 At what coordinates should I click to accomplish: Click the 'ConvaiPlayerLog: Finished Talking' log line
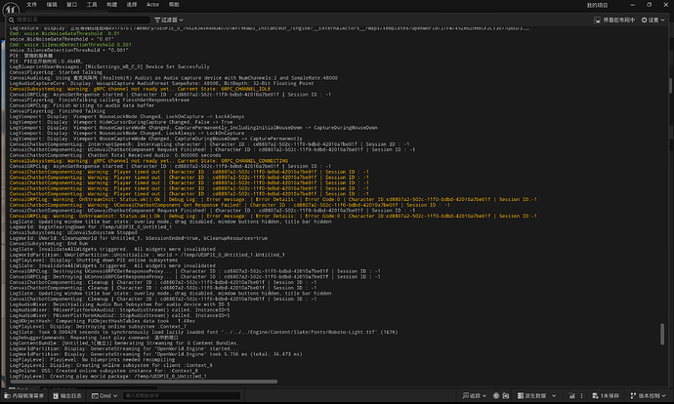pyautogui.click(x=58, y=111)
